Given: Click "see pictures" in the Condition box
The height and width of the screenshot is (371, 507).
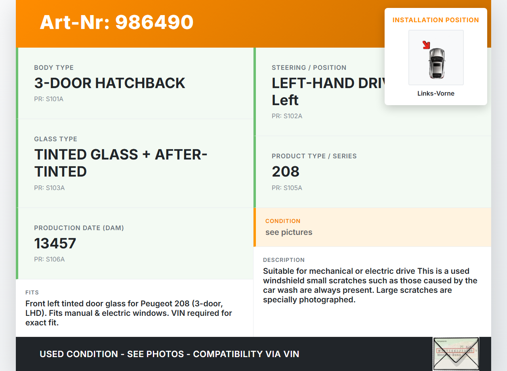Looking at the screenshot, I should [289, 233].
